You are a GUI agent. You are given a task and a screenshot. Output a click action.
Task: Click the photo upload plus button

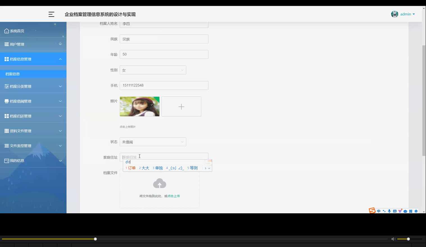[181, 106]
